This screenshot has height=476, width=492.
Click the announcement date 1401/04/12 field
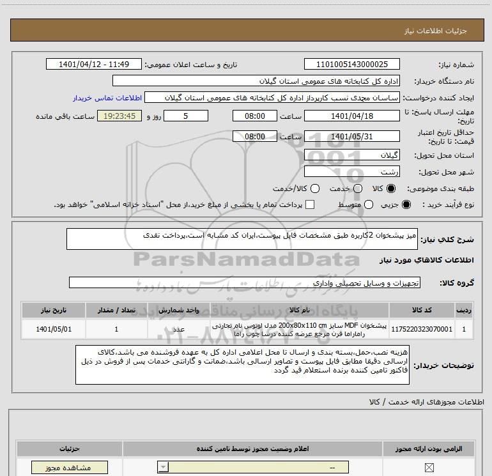click(94, 65)
